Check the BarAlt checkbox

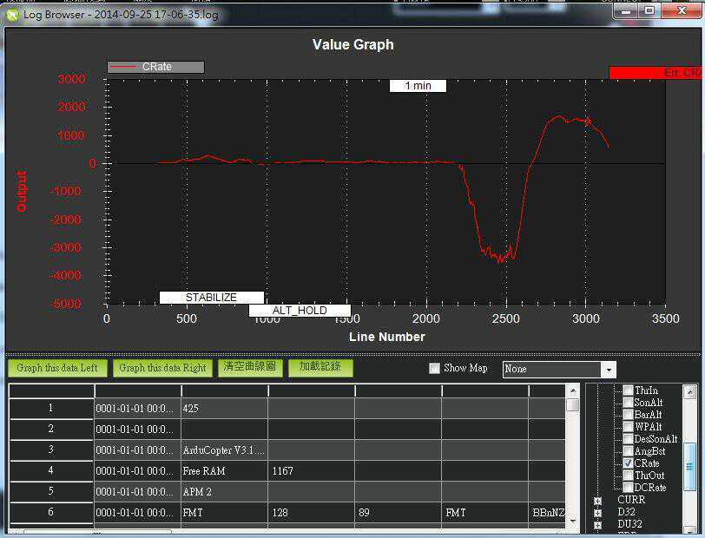click(628, 415)
